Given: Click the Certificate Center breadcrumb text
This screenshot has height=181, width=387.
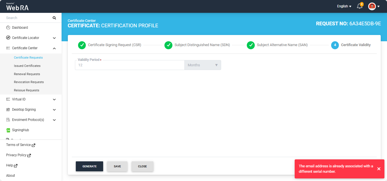Looking at the screenshot, I should 82,21.
